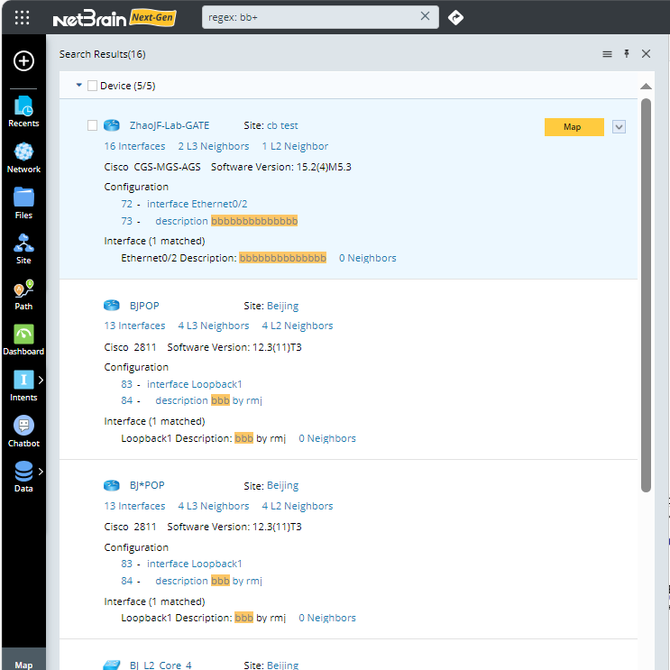The width and height of the screenshot is (670, 670).
Task: Open Site in the sidebar
Action: pos(23,249)
